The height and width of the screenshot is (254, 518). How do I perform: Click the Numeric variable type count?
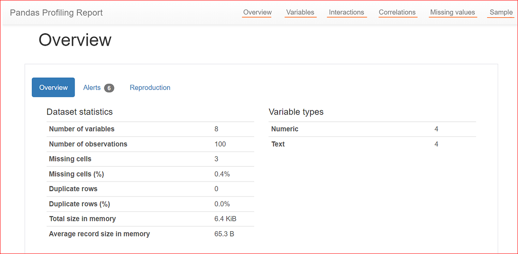click(436, 129)
